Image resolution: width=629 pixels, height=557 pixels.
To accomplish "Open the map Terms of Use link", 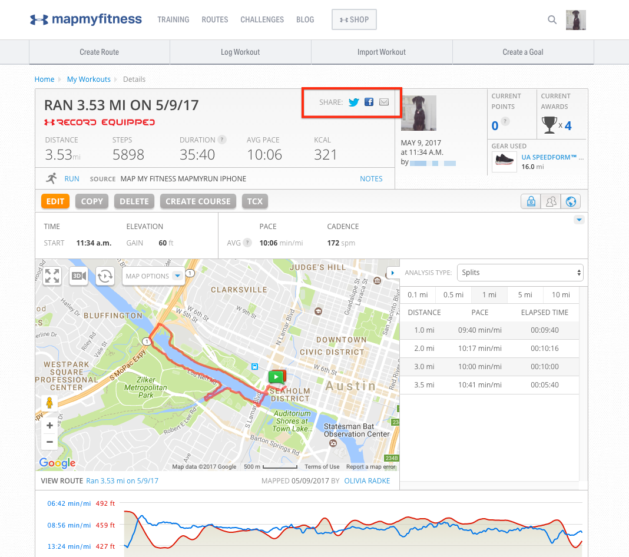I will pos(322,467).
